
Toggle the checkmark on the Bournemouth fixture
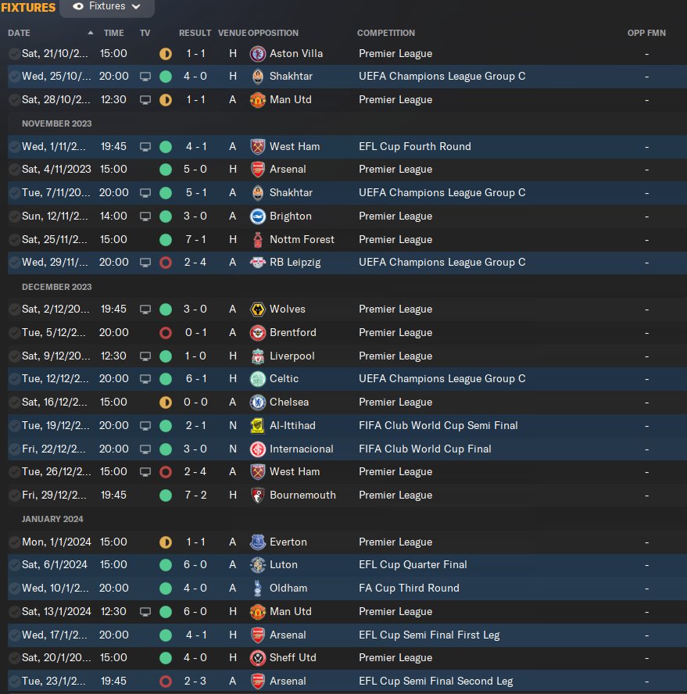click(x=15, y=495)
